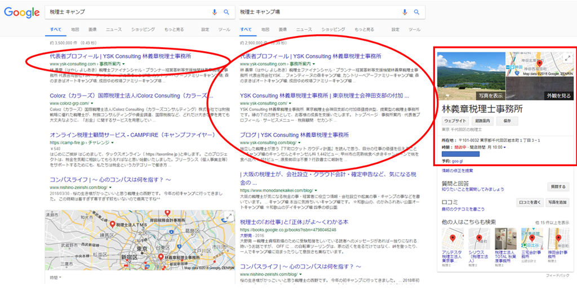Click microphone icon in 税理士 キャンプ場 search box

405,12
